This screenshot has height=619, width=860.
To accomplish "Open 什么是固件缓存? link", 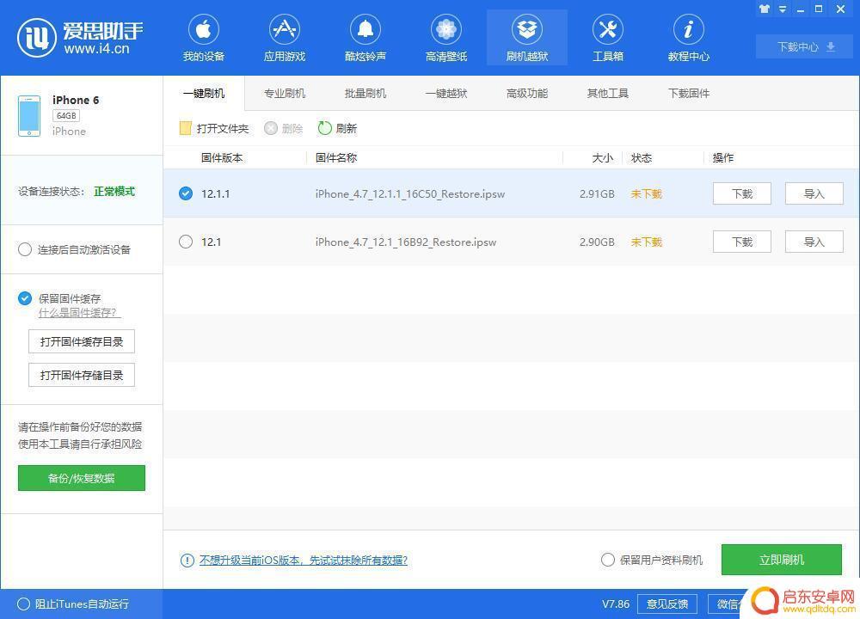I will (x=78, y=313).
